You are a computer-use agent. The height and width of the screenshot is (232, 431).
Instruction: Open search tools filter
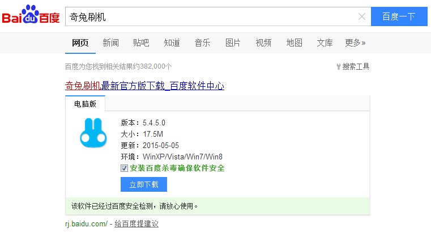[x=352, y=66]
